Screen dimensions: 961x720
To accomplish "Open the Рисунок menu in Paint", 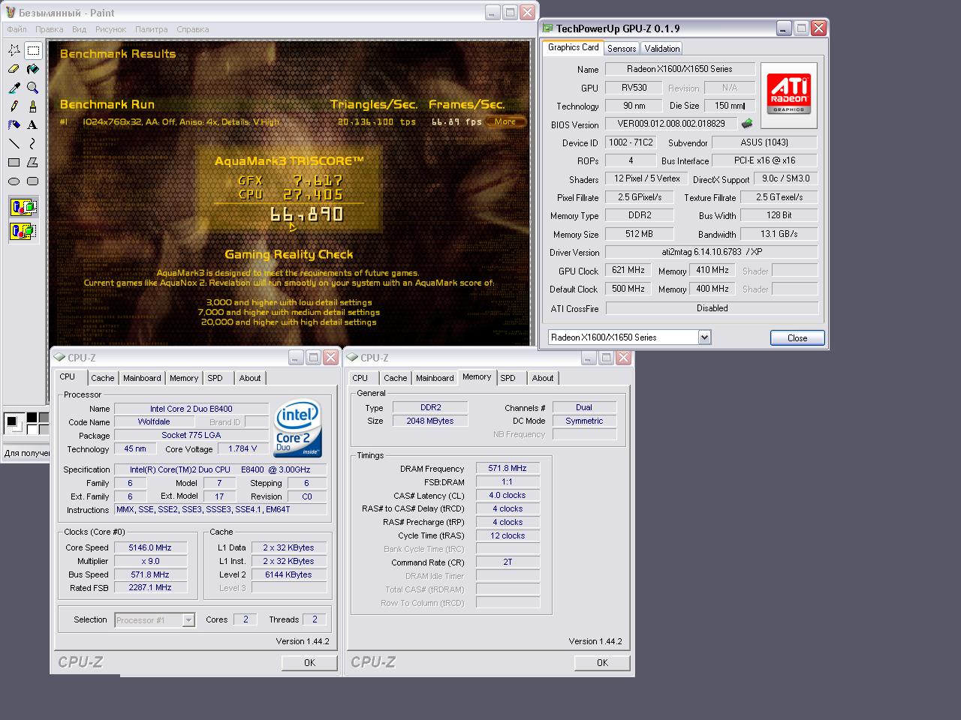I will [x=111, y=29].
